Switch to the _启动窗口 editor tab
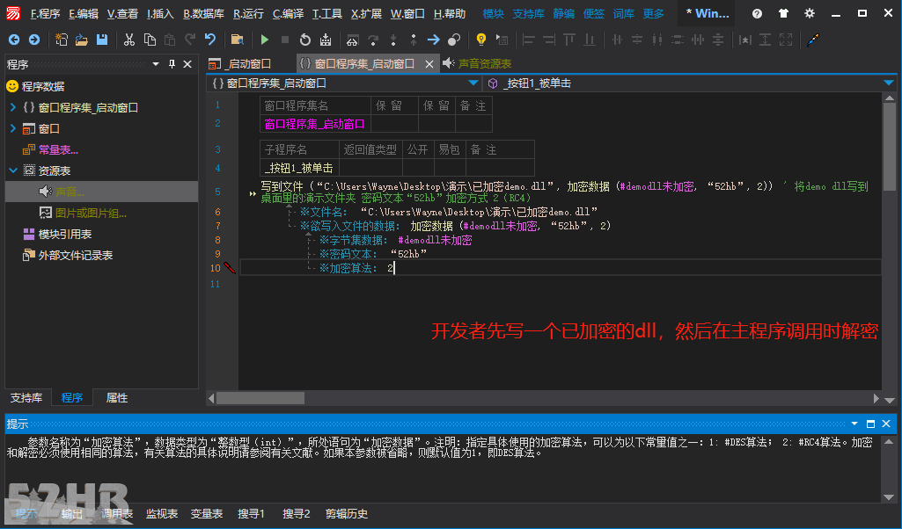902x529 pixels. [240, 64]
